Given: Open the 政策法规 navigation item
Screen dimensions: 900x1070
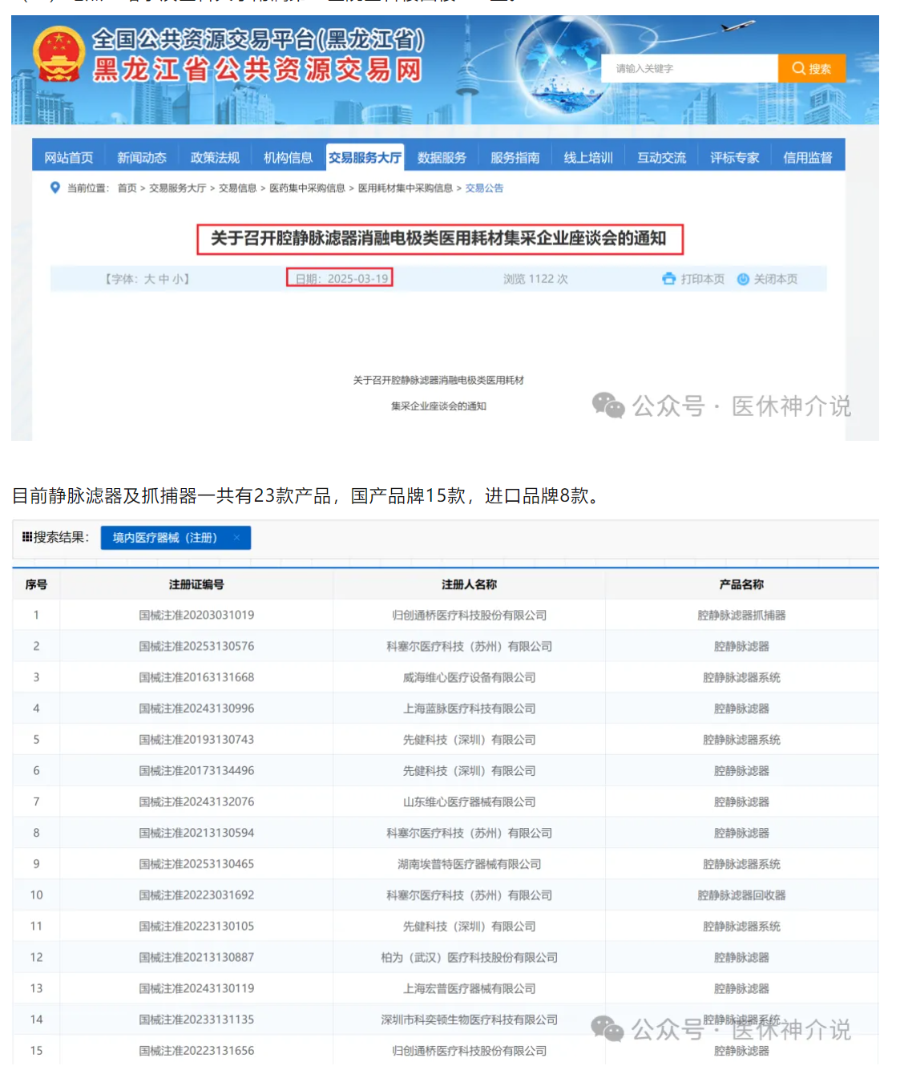Looking at the screenshot, I should click(x=215, y=157).
